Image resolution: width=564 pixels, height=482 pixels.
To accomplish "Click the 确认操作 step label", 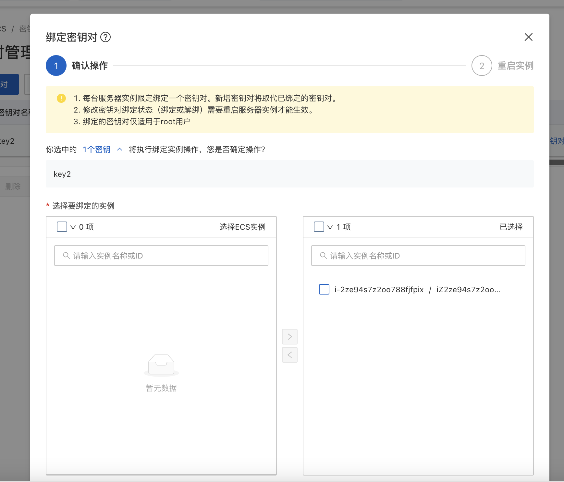I will [90, 66].
